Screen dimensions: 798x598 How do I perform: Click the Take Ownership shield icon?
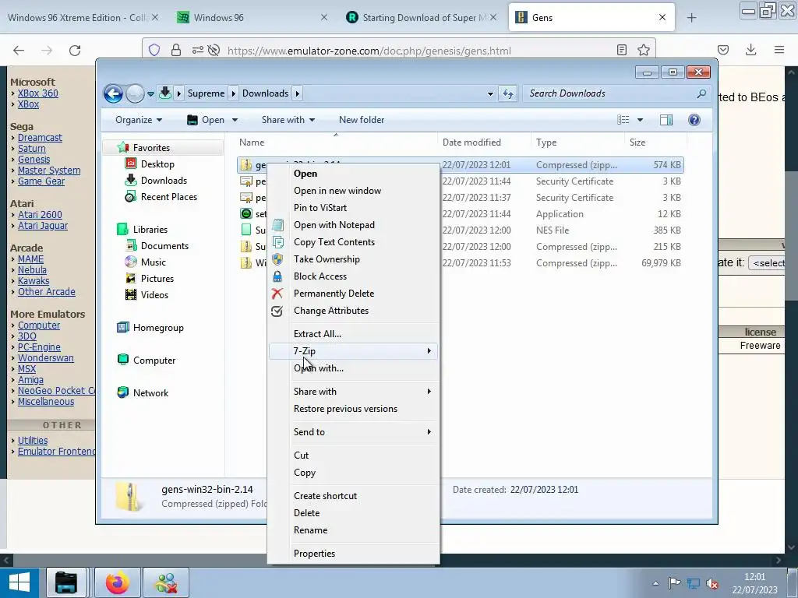(277, 259)
